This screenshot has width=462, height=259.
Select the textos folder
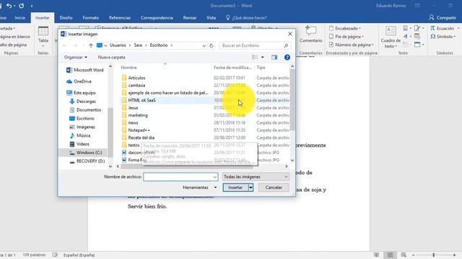coord(131,145)
